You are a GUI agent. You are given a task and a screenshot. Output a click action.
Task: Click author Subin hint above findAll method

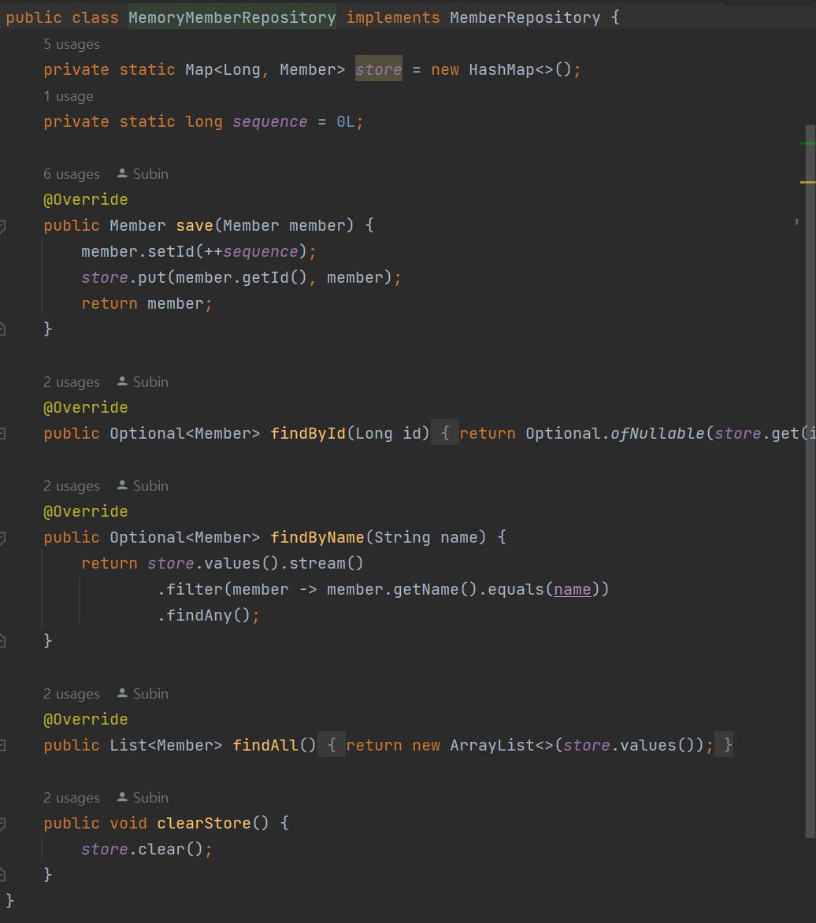tap(143, 693)
